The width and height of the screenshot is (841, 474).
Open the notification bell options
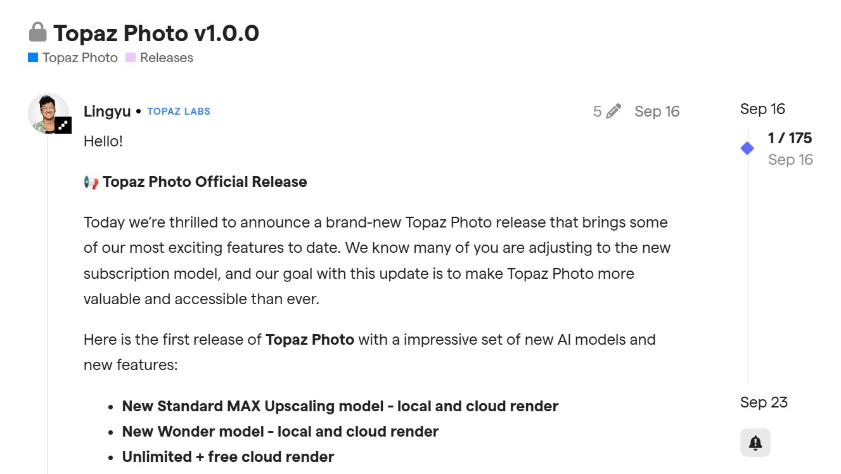click(755, 442)
